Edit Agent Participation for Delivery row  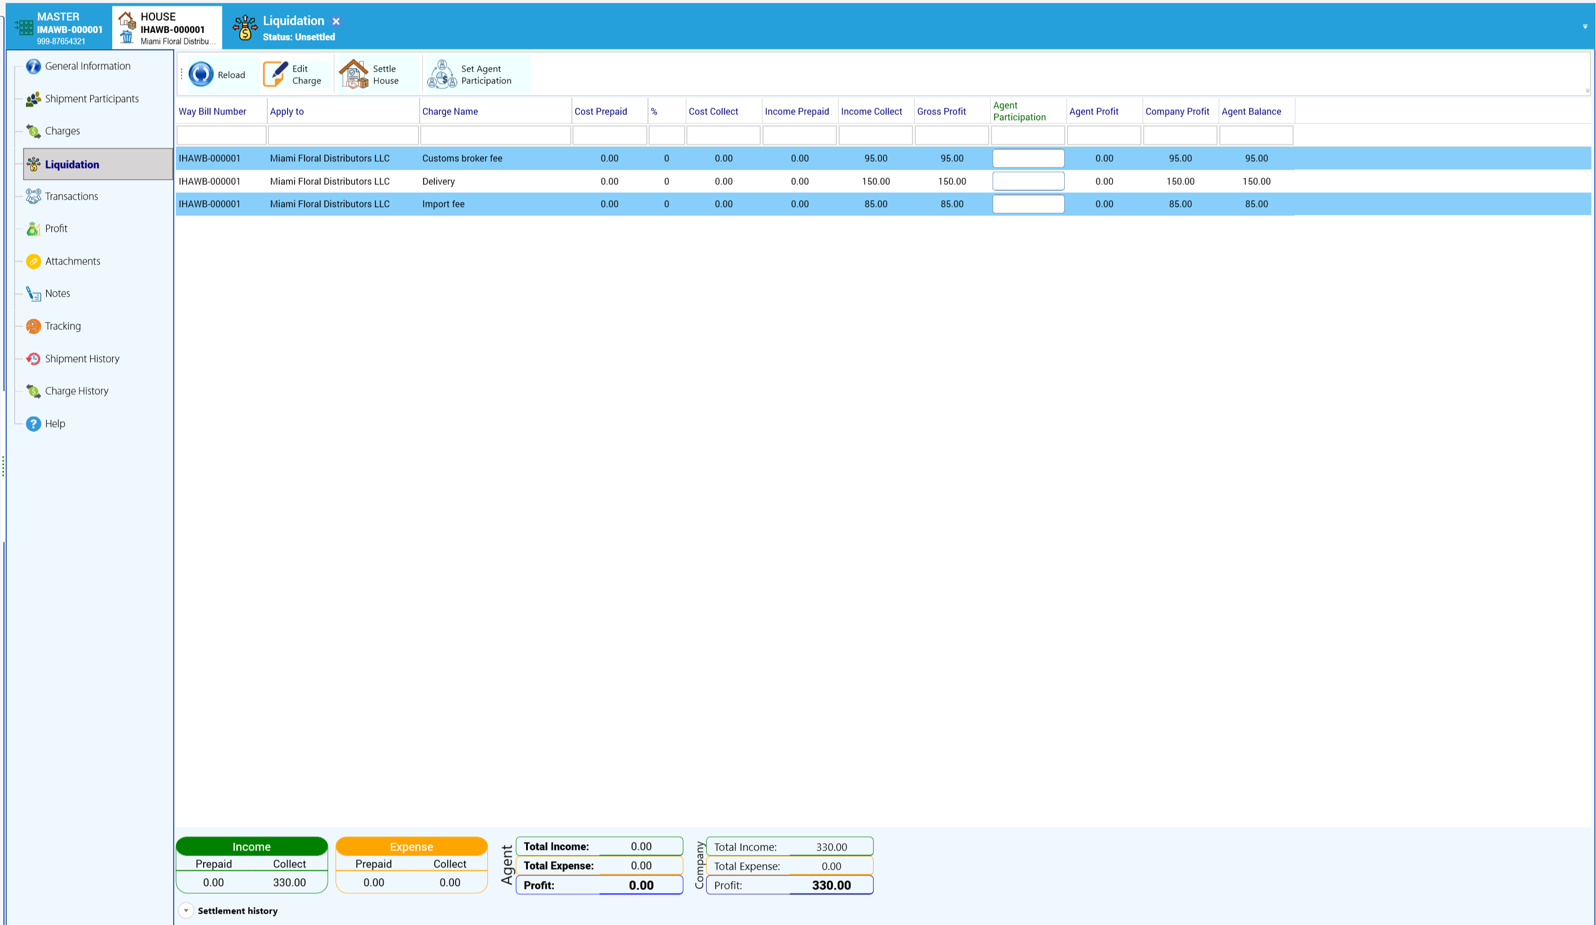click(x=1028, y=181)
